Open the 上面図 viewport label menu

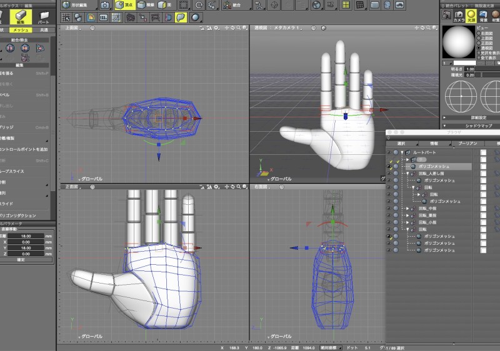(72, 28)
